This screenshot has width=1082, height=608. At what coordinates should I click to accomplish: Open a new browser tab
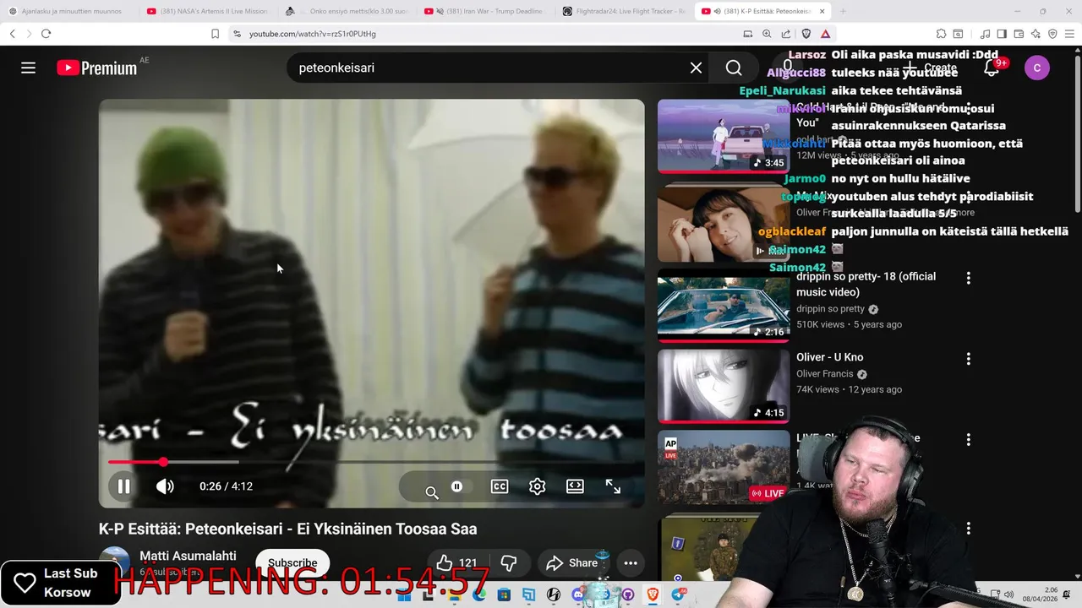pyautogui.click(x=843, y=11)
